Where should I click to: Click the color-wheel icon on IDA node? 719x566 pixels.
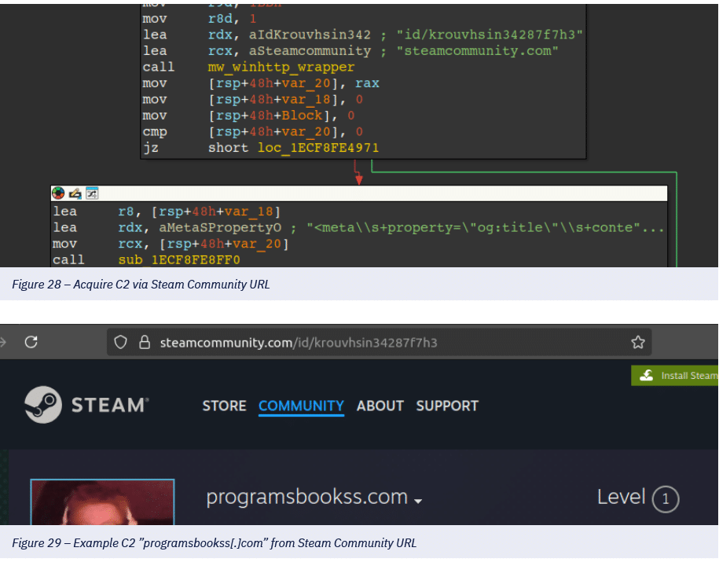pyautogui.click(x=58, y=193)
